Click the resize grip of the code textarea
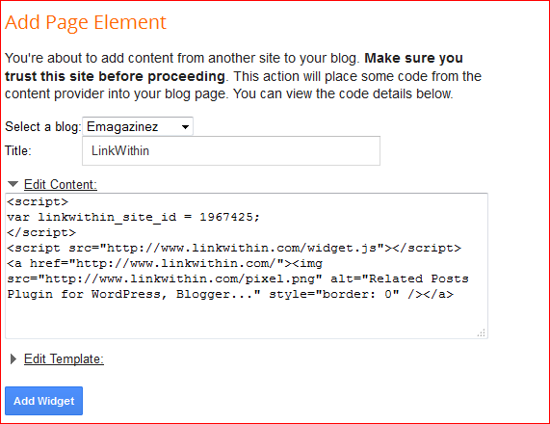This screenshot has width=550, height=424. 481,332
